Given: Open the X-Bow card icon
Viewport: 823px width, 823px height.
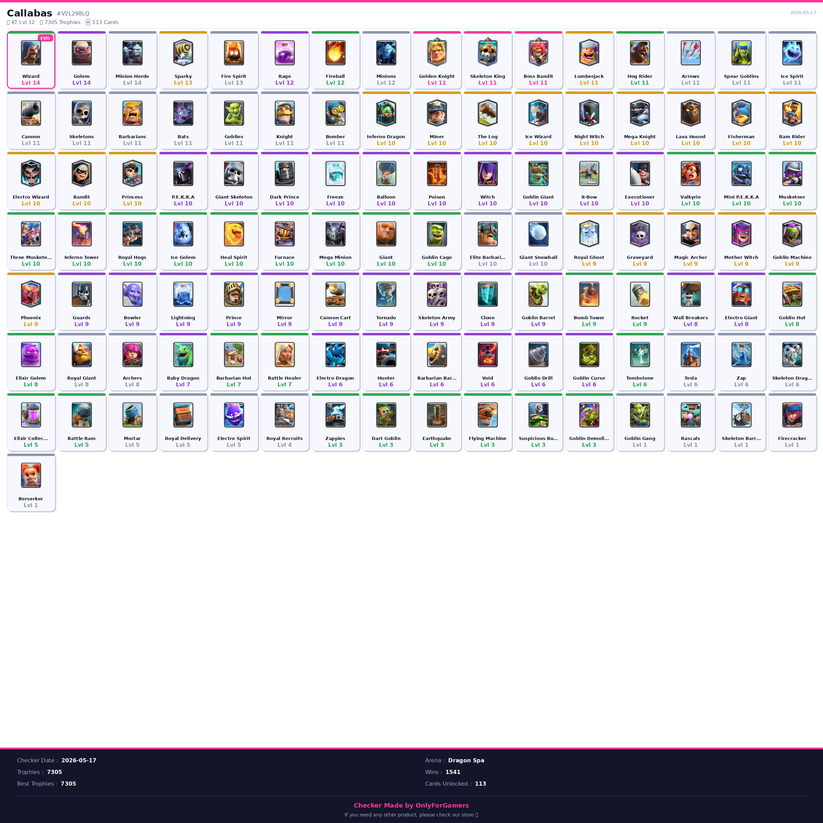Looking at the screenshot, I should point(589,174).
